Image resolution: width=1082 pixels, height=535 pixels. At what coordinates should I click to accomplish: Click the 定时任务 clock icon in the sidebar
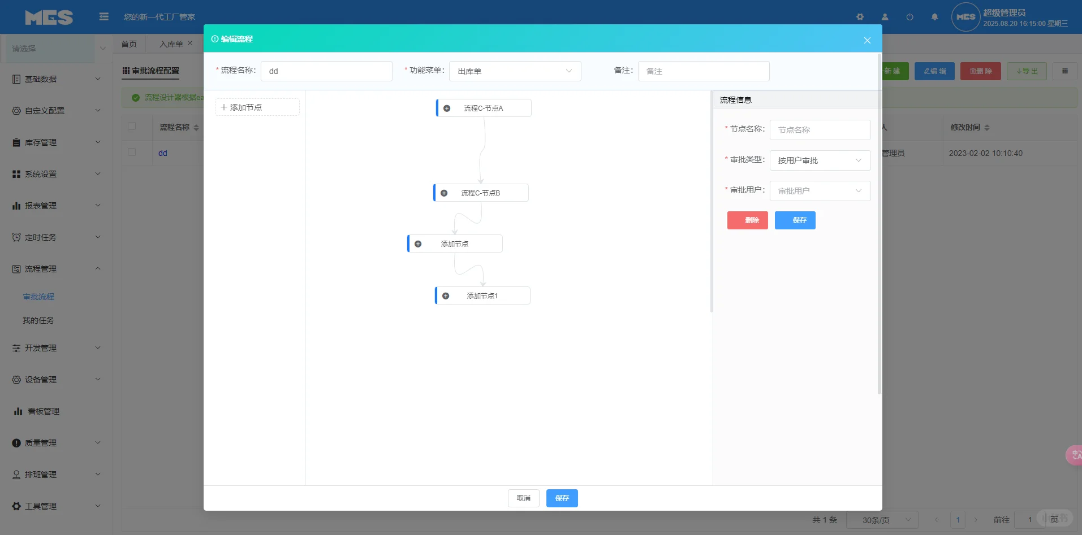(16, 237)
